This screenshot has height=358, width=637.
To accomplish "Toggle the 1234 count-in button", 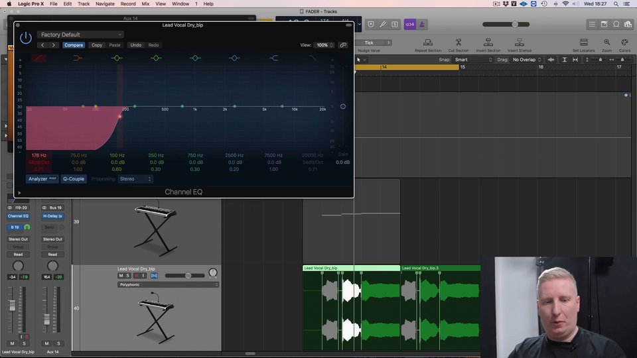I will pos(409,25).
